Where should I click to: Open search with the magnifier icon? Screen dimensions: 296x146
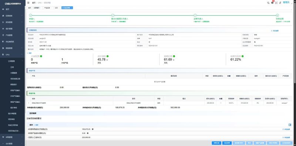(x=268, y=3)
